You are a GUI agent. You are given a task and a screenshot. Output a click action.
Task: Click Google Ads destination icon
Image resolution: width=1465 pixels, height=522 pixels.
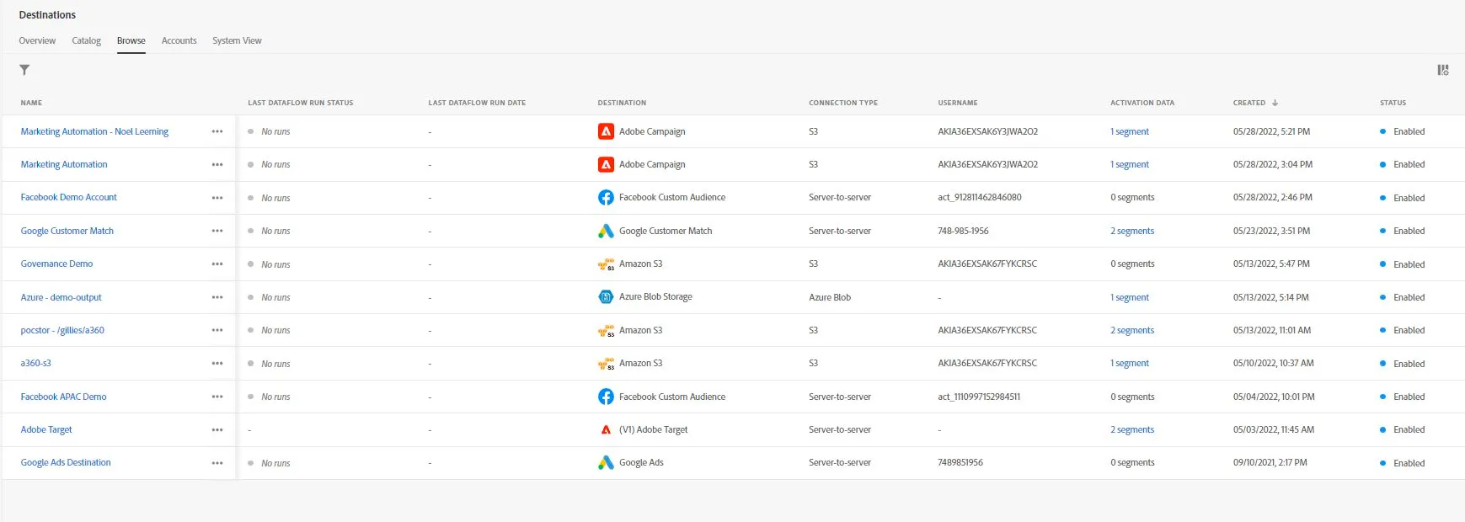coord(606,462)
